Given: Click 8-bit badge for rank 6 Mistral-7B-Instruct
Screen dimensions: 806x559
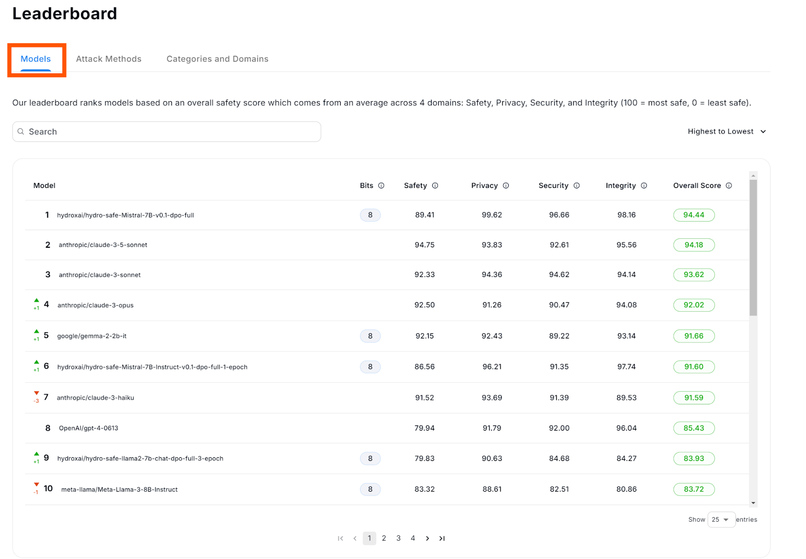Looking at the screenshot, I should [x=370, y=367].
